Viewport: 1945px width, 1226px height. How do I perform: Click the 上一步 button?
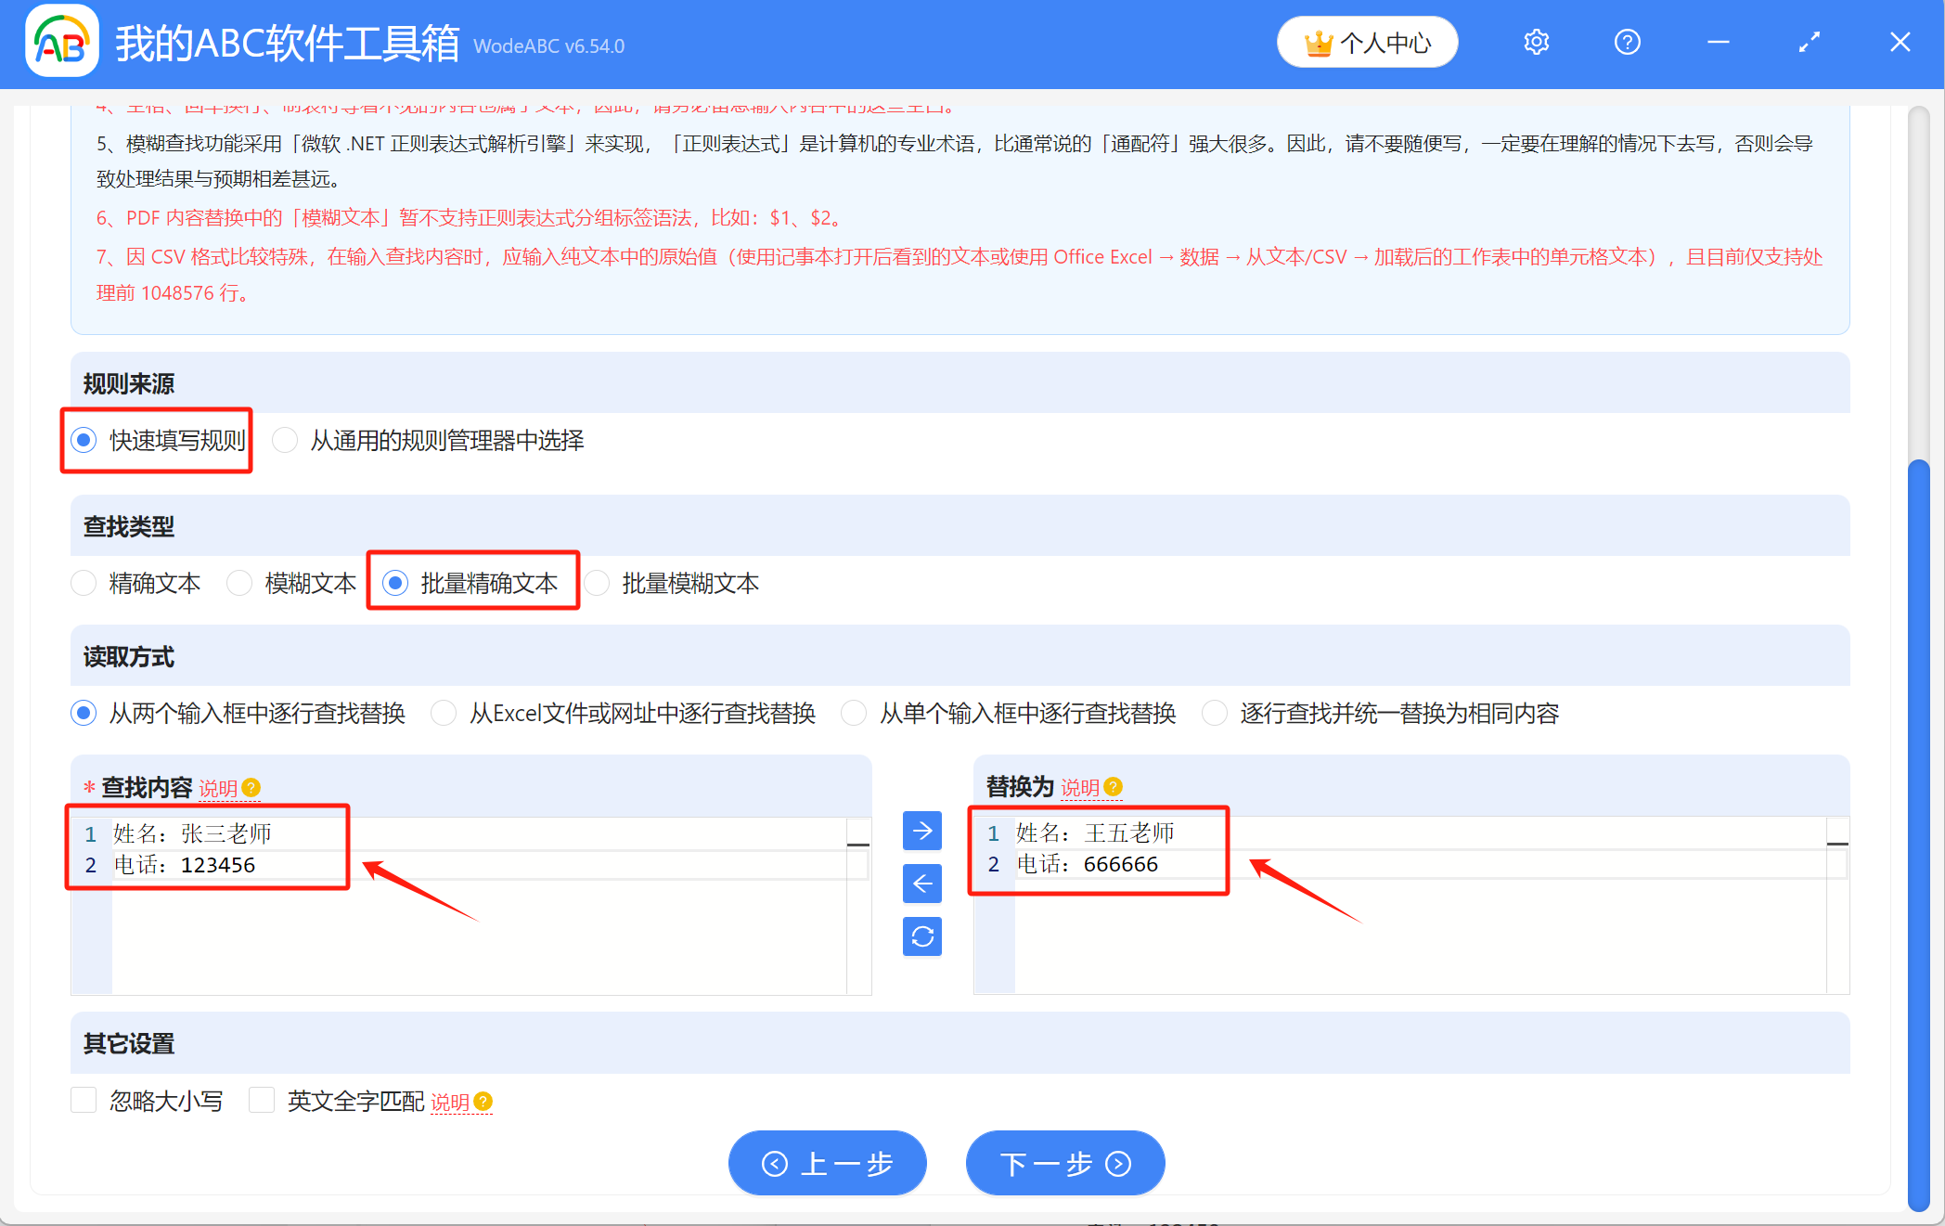827,1163
